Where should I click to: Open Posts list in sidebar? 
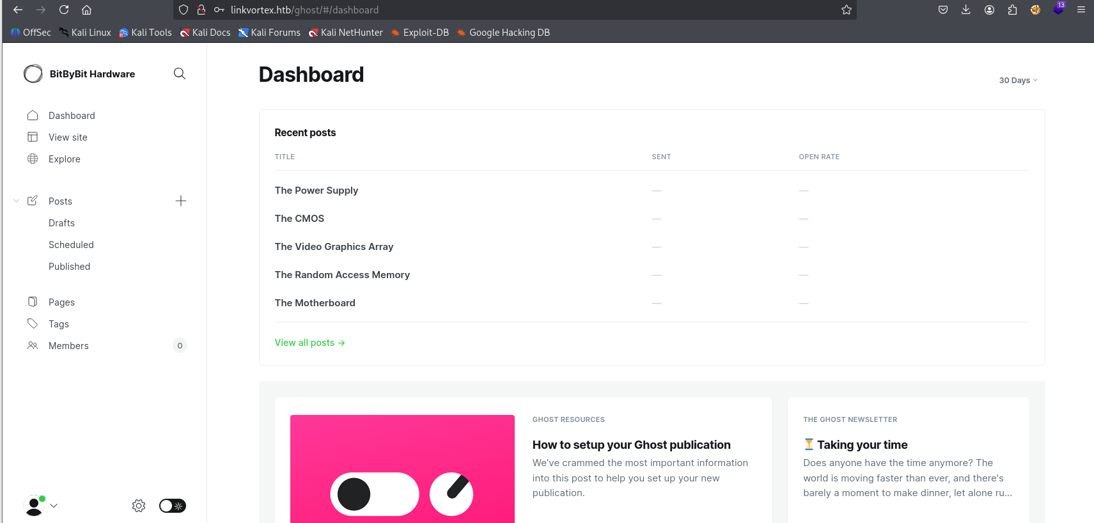pyautogui.click(x=60, y=201)
